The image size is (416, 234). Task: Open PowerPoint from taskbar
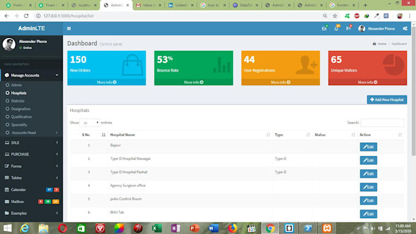195,228
